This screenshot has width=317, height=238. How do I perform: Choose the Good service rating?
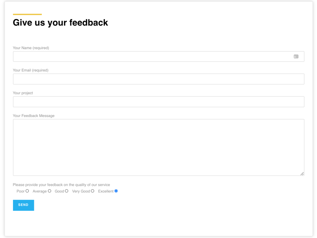[67, 191]
